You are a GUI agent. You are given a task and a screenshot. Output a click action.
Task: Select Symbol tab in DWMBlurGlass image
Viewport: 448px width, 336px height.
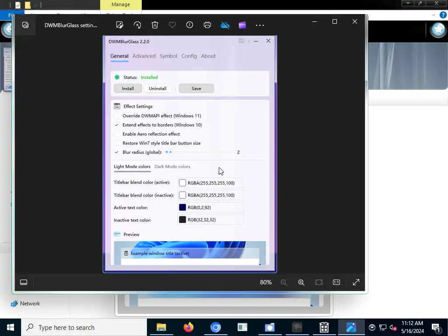[x=168, y=56]
